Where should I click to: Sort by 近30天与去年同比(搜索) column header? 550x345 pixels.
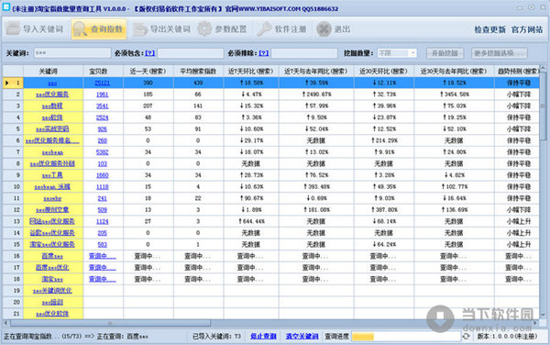tap(454, 71)
